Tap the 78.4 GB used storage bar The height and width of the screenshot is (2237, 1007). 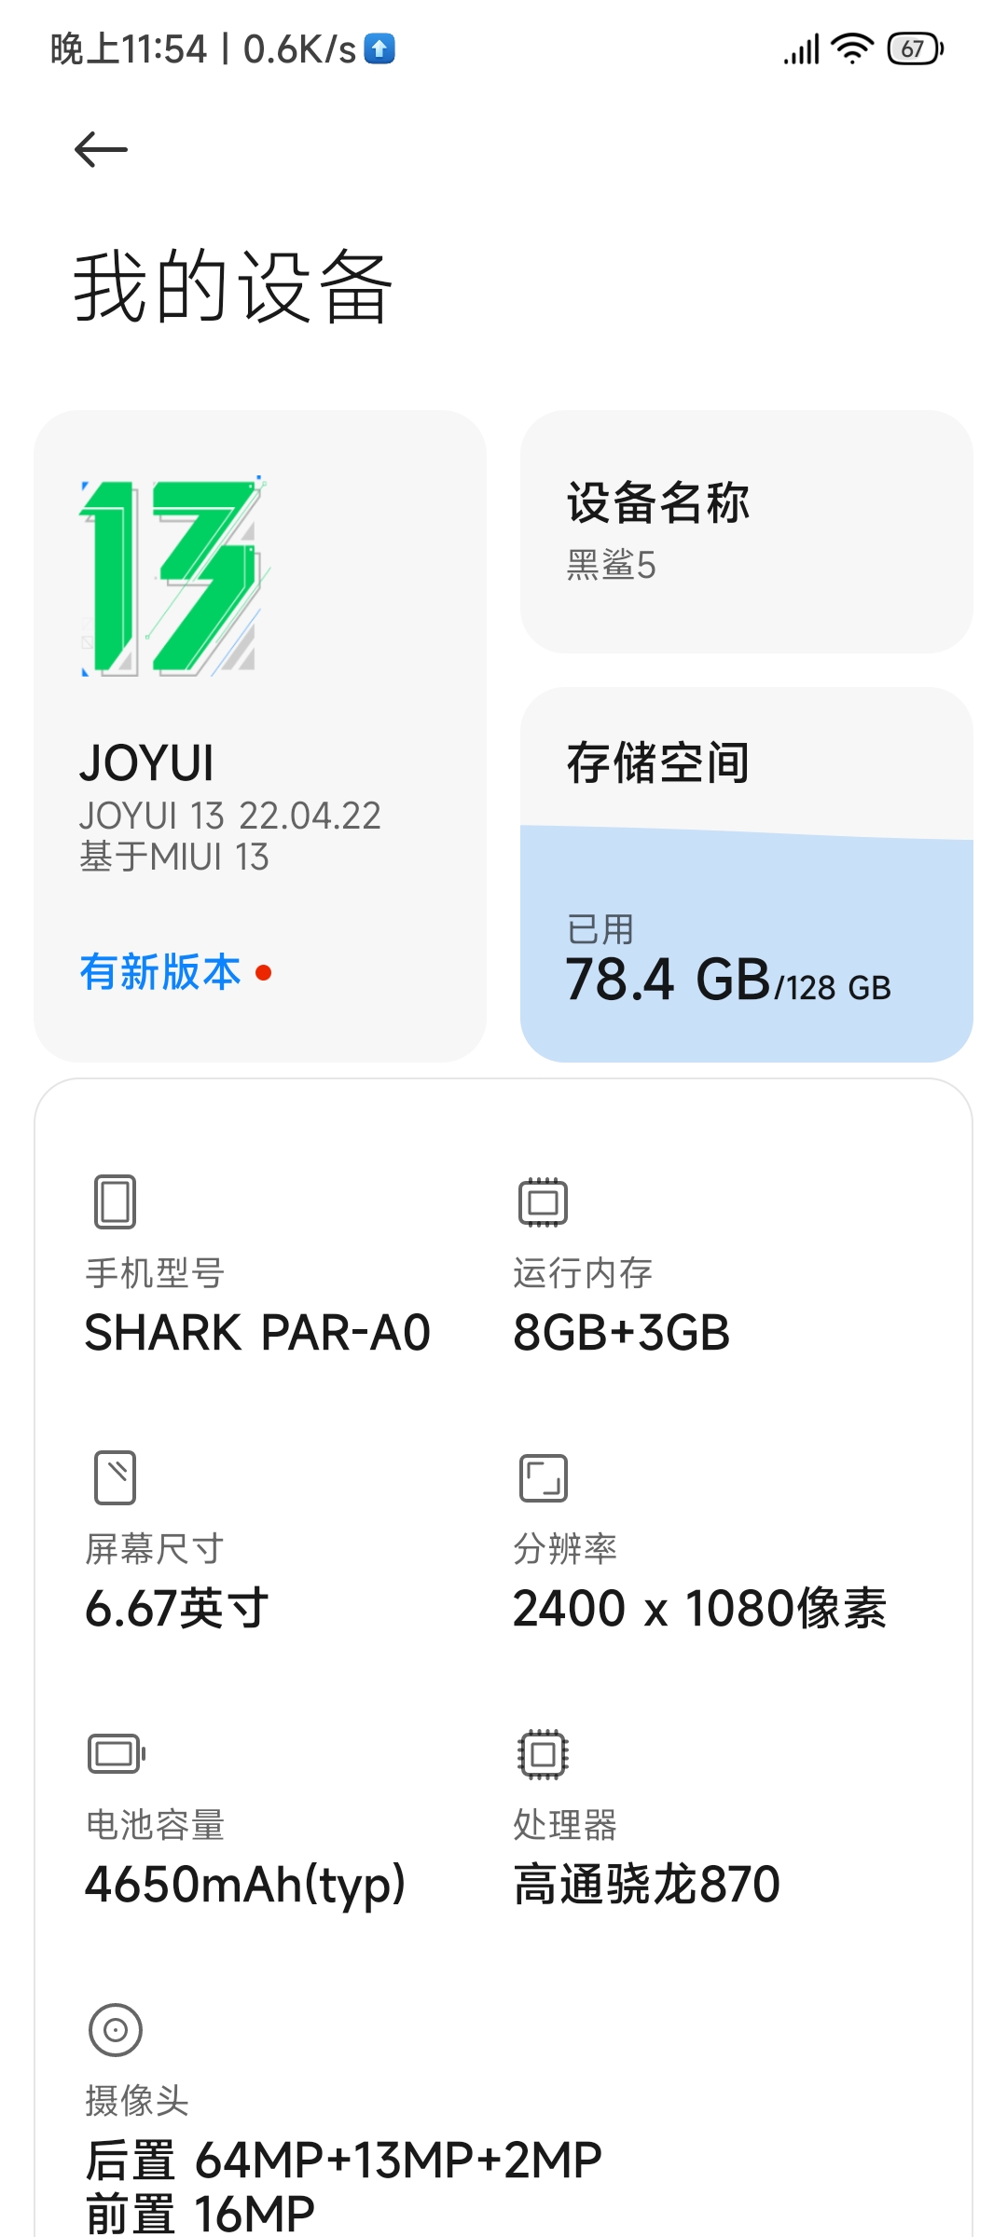tap(747, 944)
